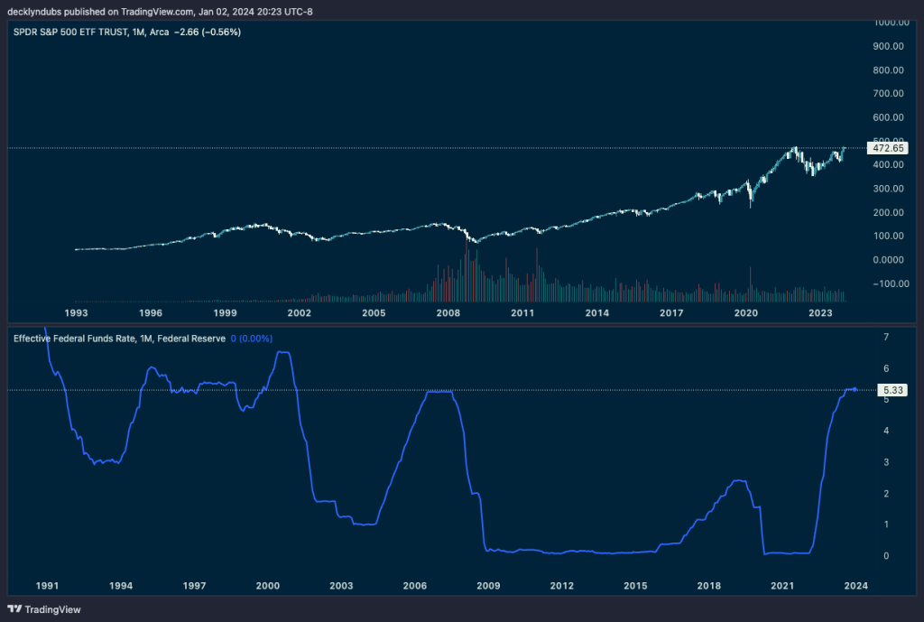Click the 1M interval in SPDR title
The image size is (924, 622).
[137, 32]
